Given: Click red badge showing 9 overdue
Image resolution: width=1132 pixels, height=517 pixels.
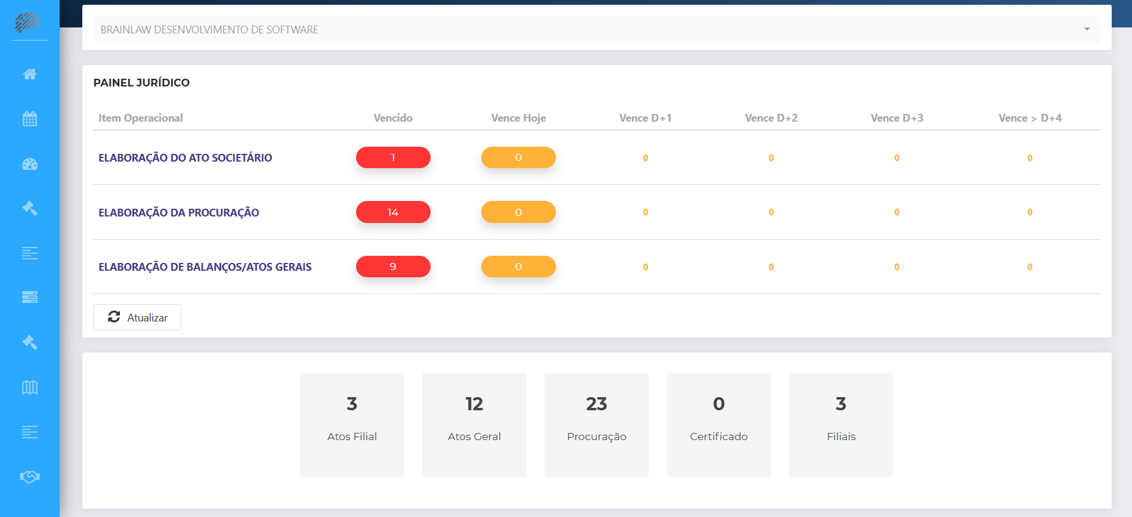Looking at the screenshot, I should [393, 267].
